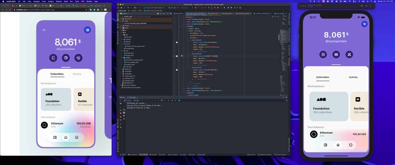
Task: Tap the Ethereum balance row in the simulator
Action: click(338, 134)
